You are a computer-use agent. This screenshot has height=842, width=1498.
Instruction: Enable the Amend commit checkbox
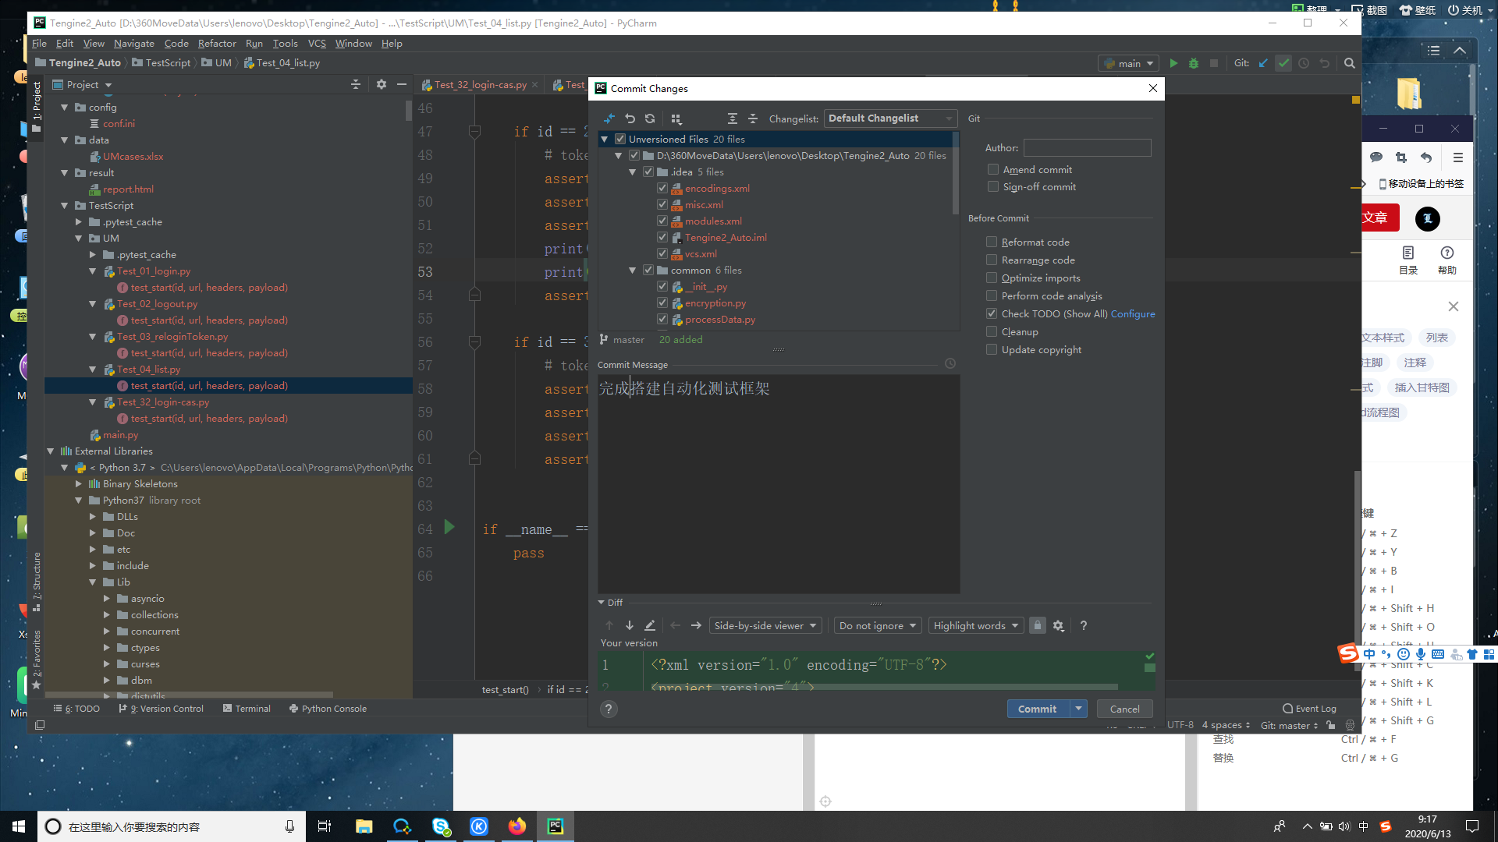click(993, 169)
